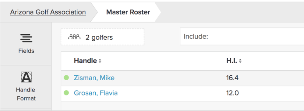Click the Include: label text
304x111 pixels.
pyautogui.click(x=196, y=36)
